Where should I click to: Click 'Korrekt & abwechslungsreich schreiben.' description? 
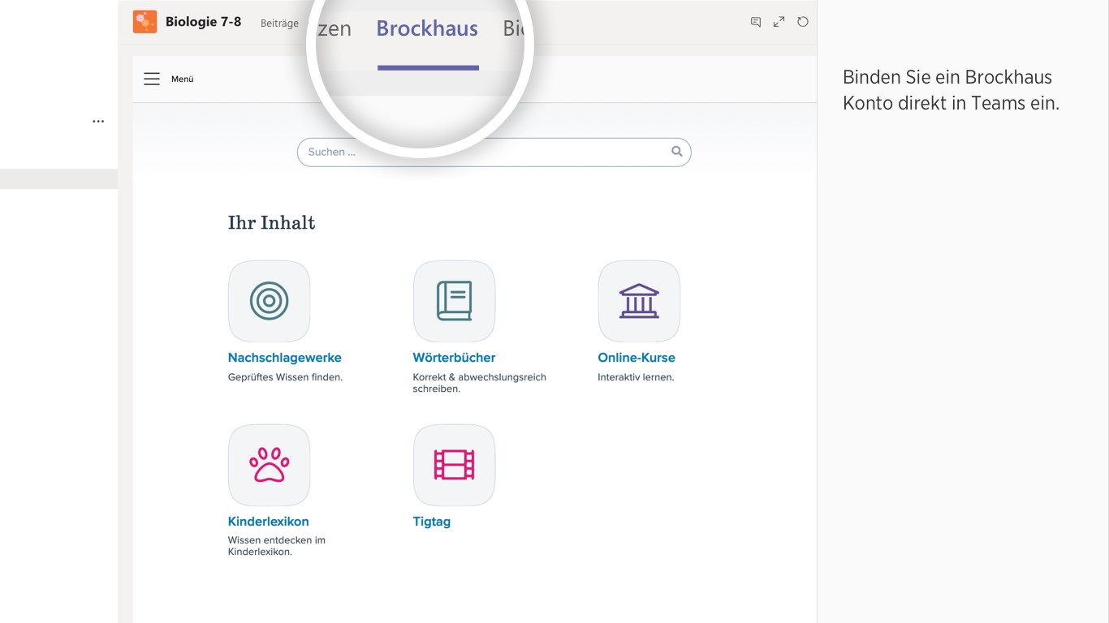point(479,383)
